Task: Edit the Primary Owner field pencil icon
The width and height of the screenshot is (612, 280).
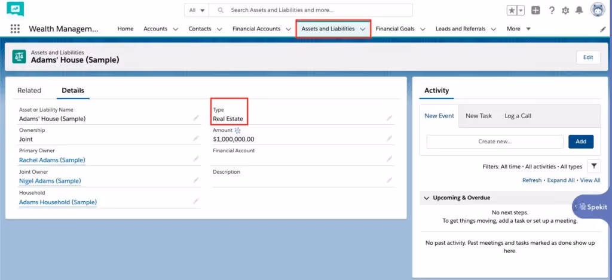Action: [x=195, y=159]
